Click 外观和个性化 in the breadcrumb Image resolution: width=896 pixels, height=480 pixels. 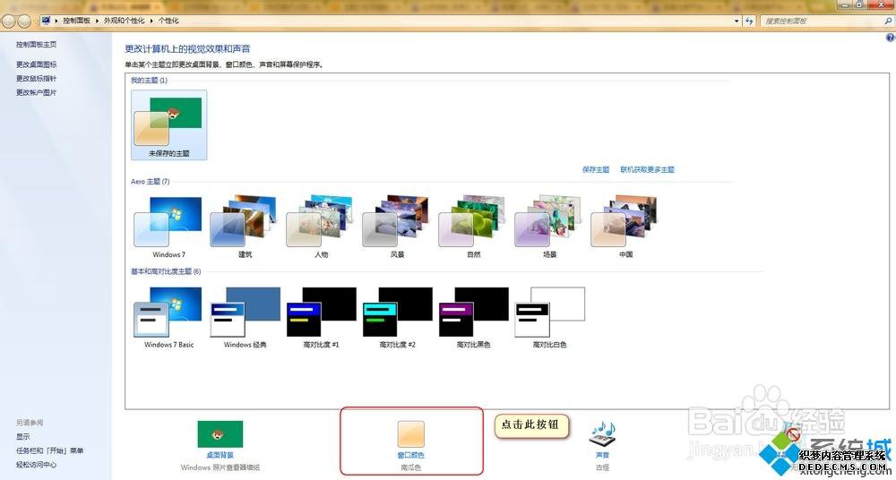124,21
